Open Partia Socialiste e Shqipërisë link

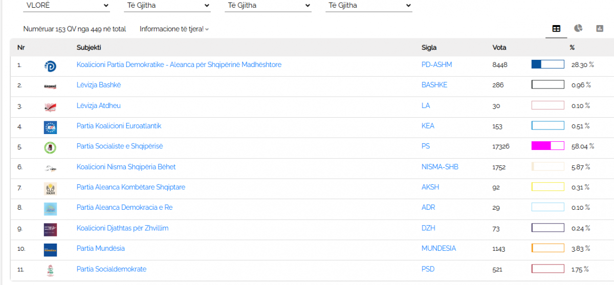(x=120, y=146)
